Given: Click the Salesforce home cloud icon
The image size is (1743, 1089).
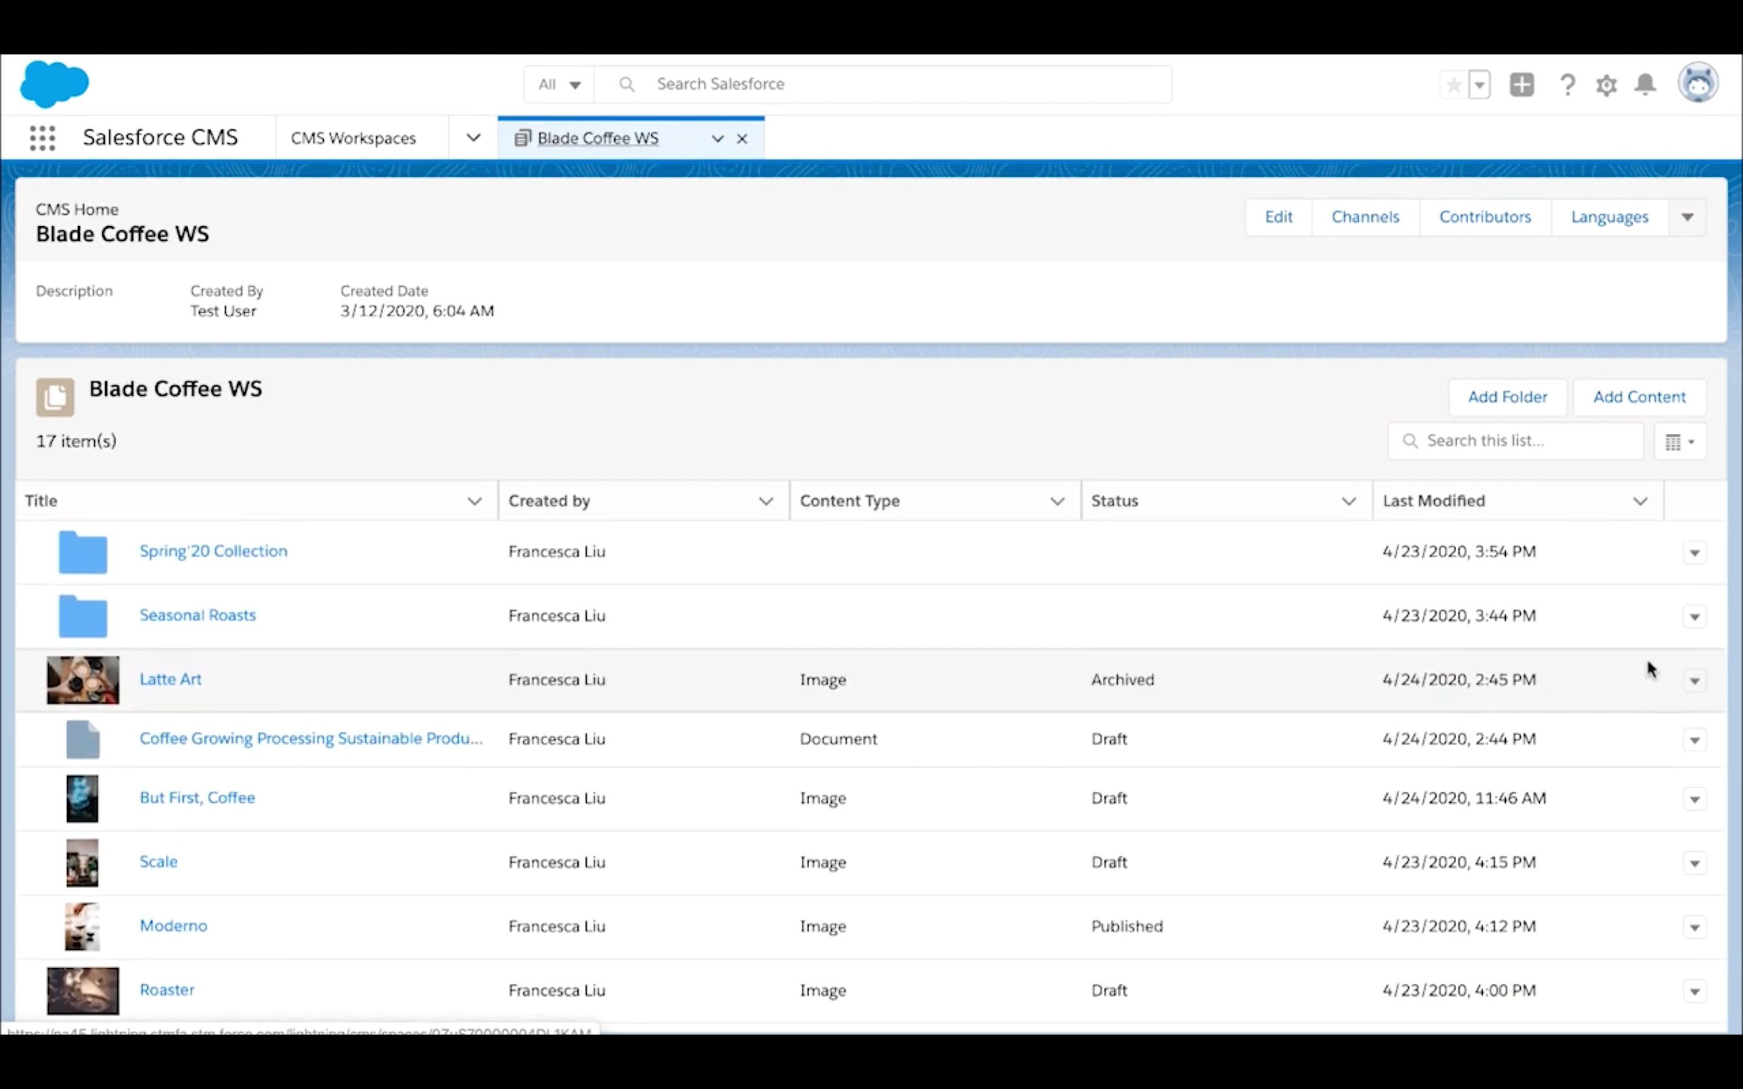Looking at the screenshot, I should (54, 83).
